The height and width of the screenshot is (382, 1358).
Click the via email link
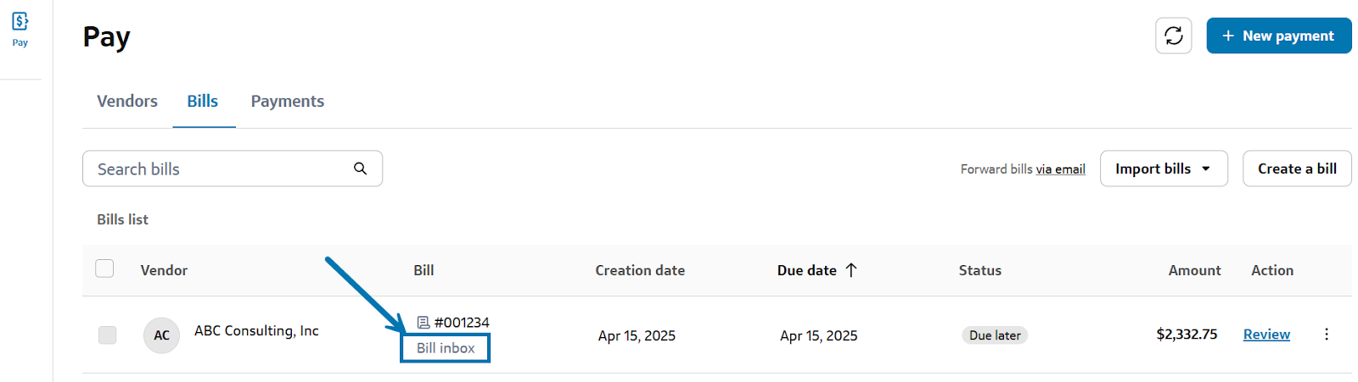[1060, 169]
